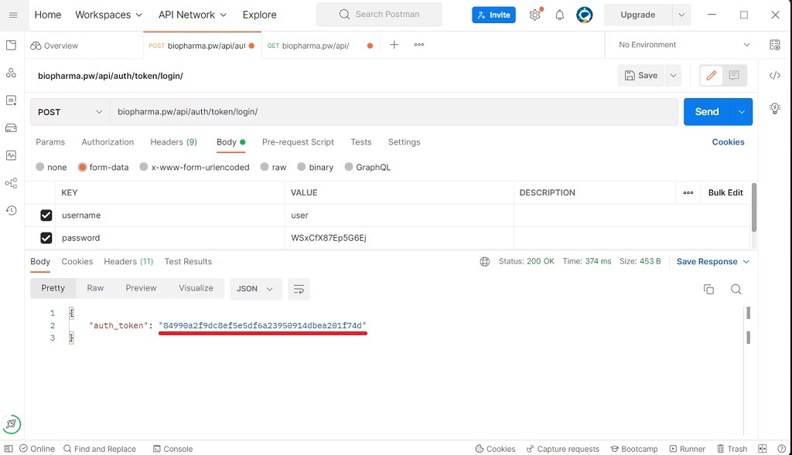Open Mock Servers in the left sidebar
Image resolution: width=792 pixels, height=455 pixels.
[11, 127]
